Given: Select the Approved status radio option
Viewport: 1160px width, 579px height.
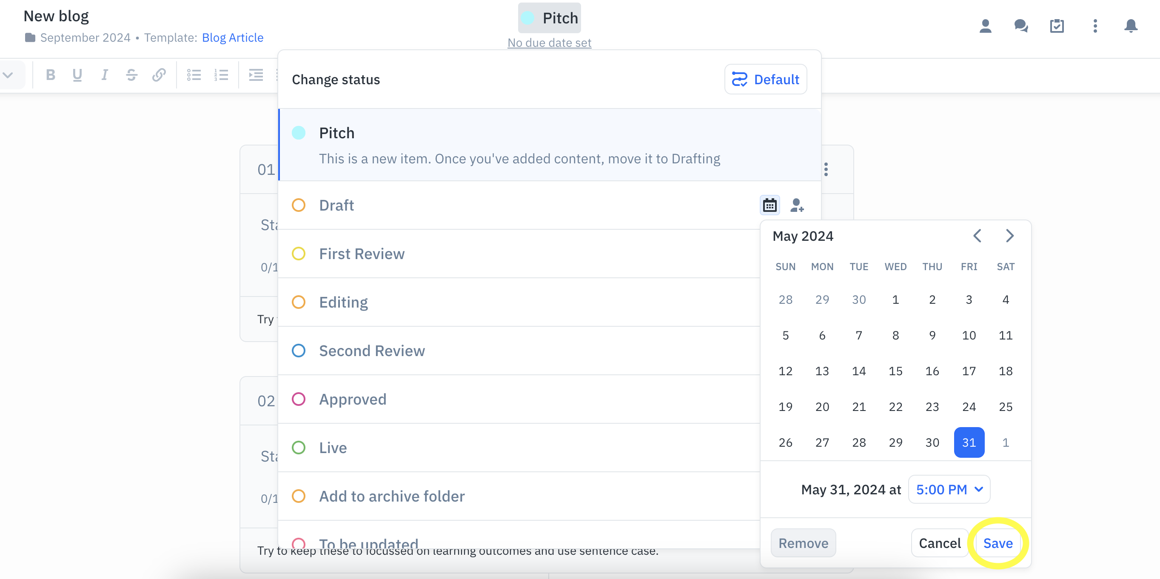Looking at the screenshot, I should coord(299,399).
